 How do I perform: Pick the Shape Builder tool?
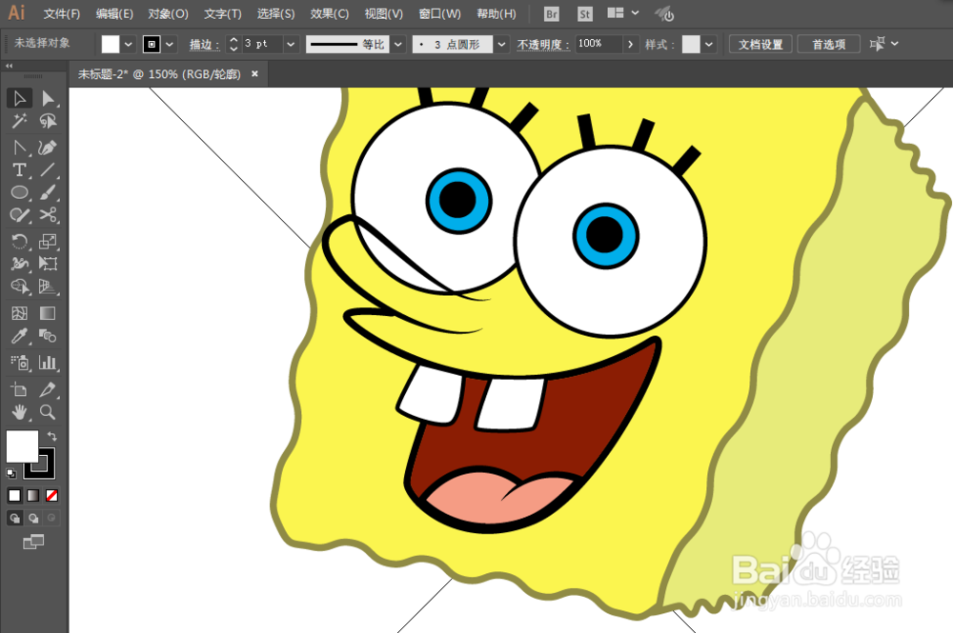[x=19, y=286]
